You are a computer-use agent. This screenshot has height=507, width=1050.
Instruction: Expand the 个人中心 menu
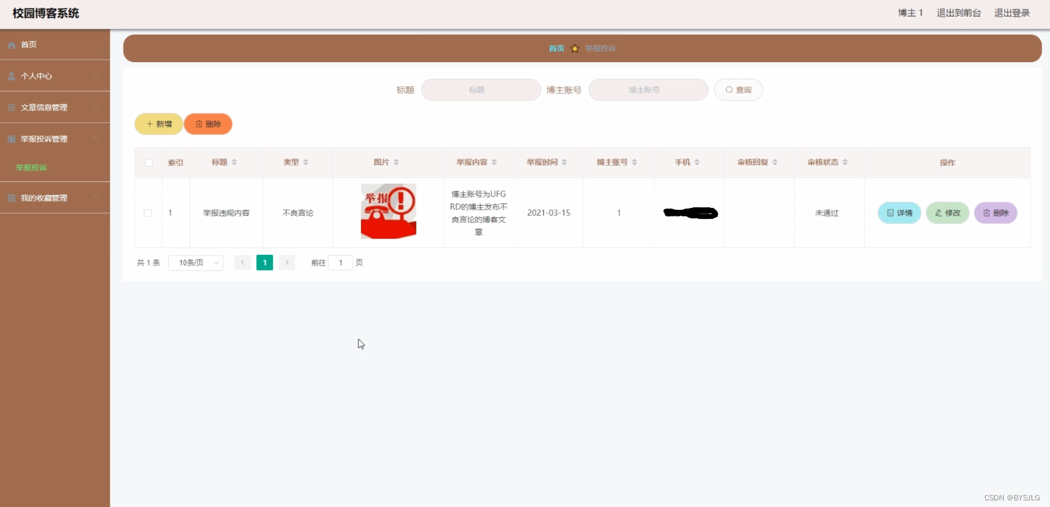96,75
